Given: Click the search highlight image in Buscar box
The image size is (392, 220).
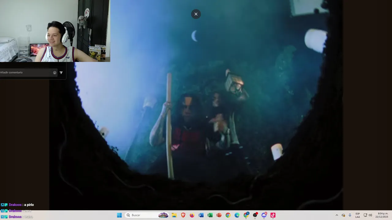Looking at the screenshot, I should (x=163, y=215).
